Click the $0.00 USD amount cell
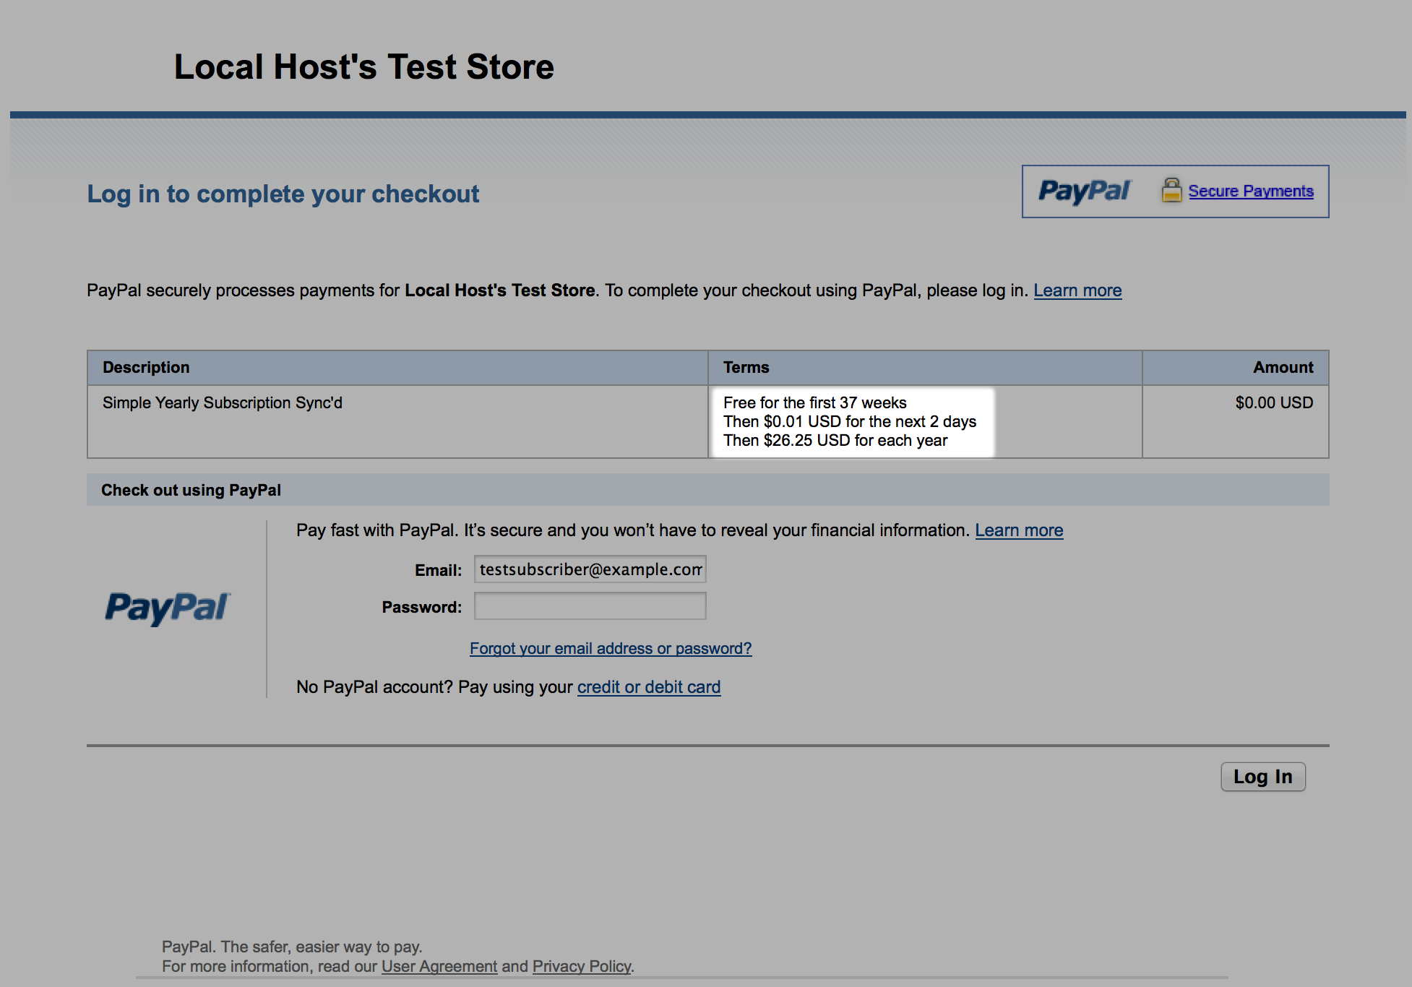Screen dimensions: 1412x987 [x=1236, y=421]
